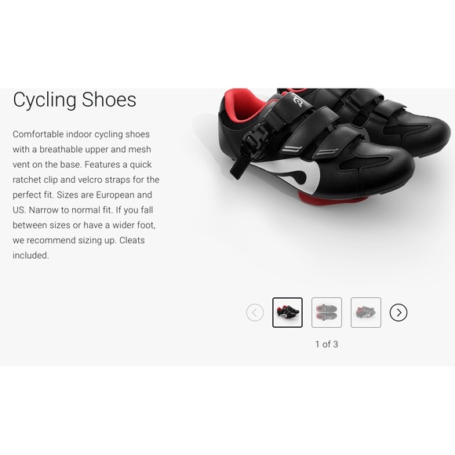455x455 pixels.
Task: Click the previous image arrow button
Action: point(255,312)
